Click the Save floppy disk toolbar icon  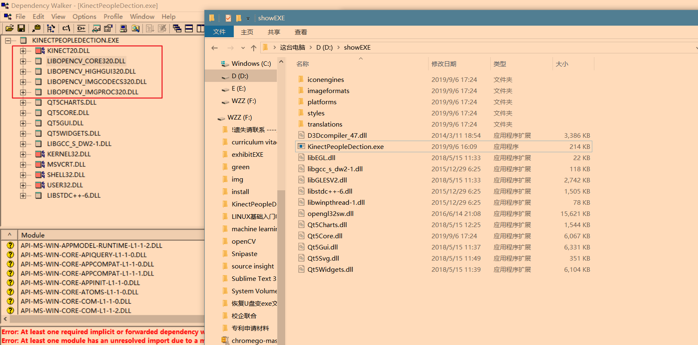[21, 28]
